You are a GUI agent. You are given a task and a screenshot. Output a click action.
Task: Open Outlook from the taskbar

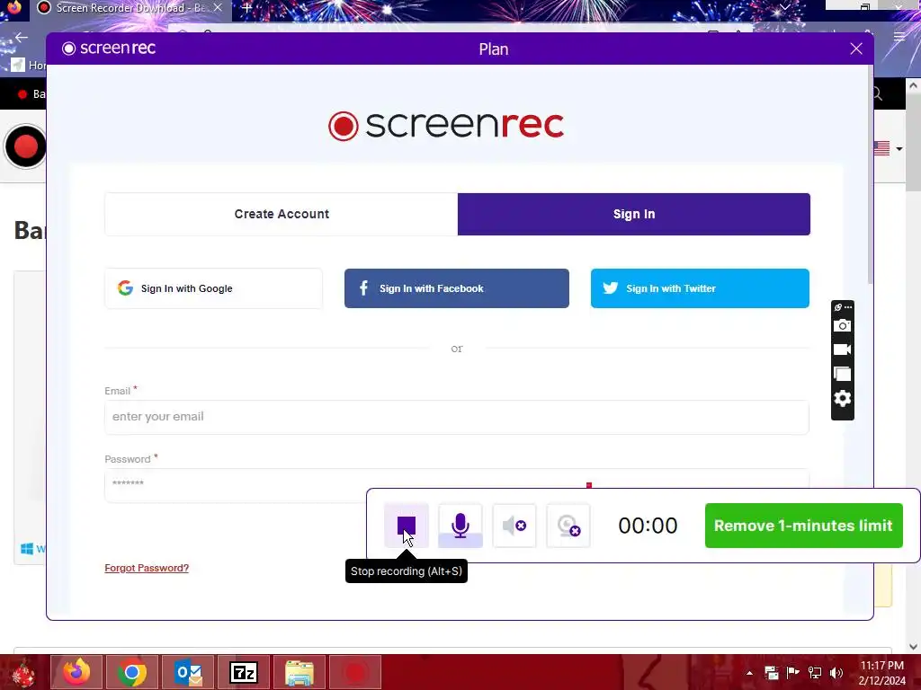188,672
